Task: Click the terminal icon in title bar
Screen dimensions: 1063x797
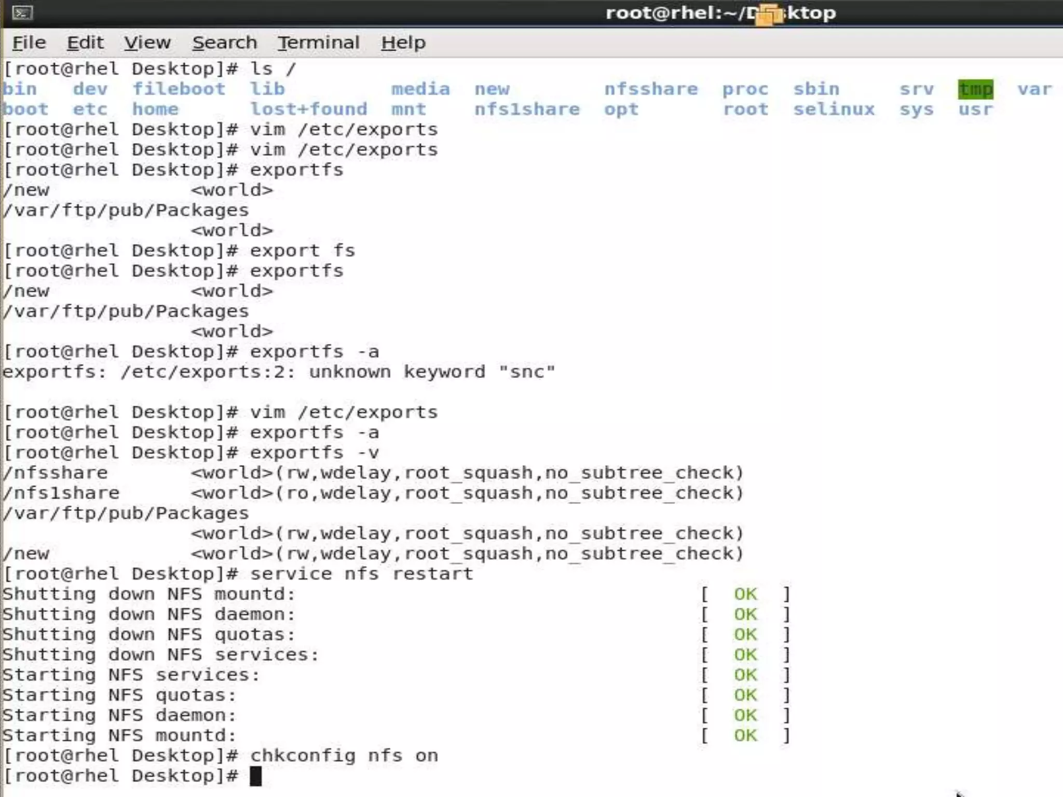Action: [22, 12]
